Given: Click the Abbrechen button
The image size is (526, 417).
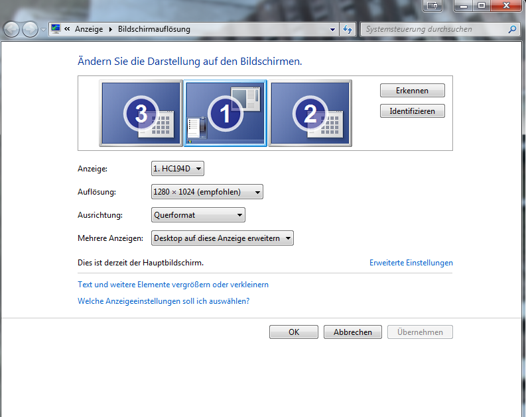Looking at the screenshot, I should tap(353, 332).
